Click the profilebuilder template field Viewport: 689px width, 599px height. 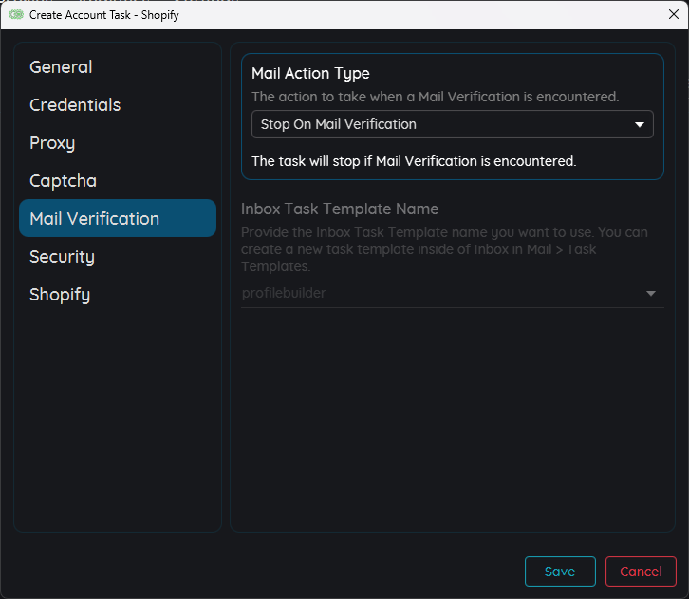pyautogui.click(x=437, y=294)
